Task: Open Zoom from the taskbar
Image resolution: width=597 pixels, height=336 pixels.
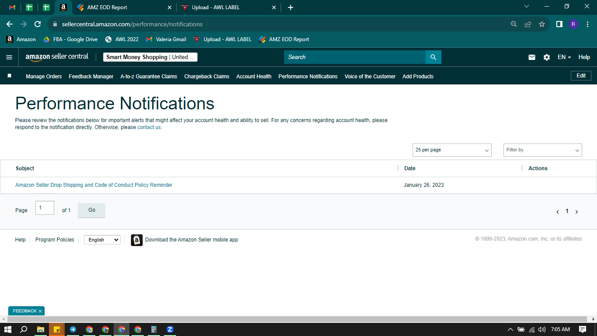Action: (170, 329)
